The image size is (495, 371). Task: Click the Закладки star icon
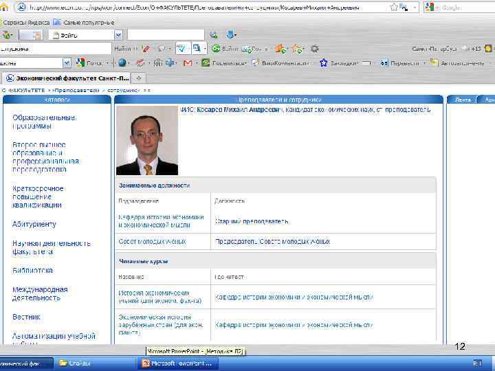tap(324, 63)
